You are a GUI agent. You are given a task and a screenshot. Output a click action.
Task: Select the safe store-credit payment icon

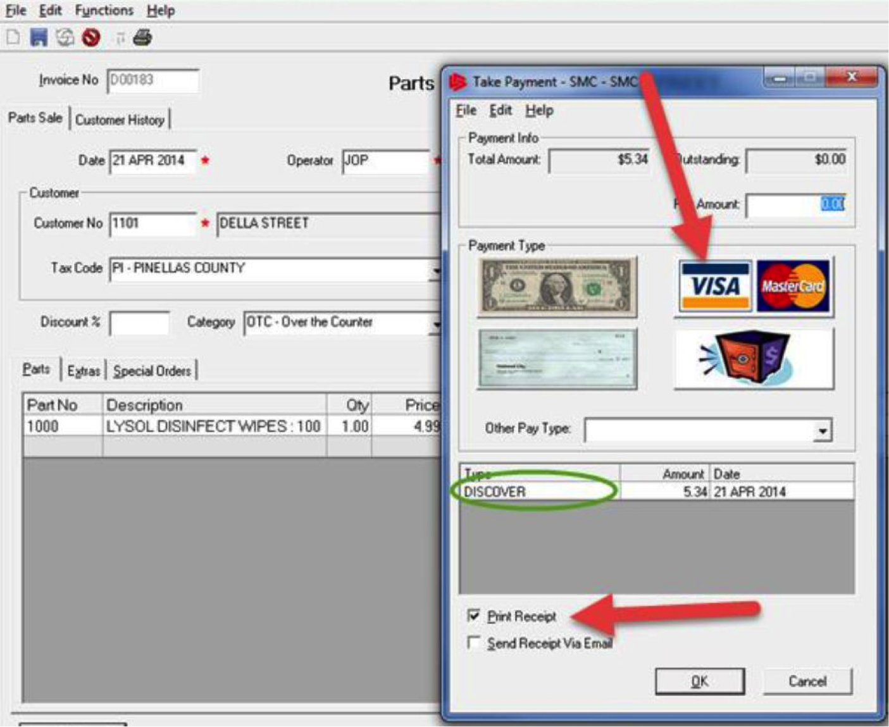tap(754, 358)
